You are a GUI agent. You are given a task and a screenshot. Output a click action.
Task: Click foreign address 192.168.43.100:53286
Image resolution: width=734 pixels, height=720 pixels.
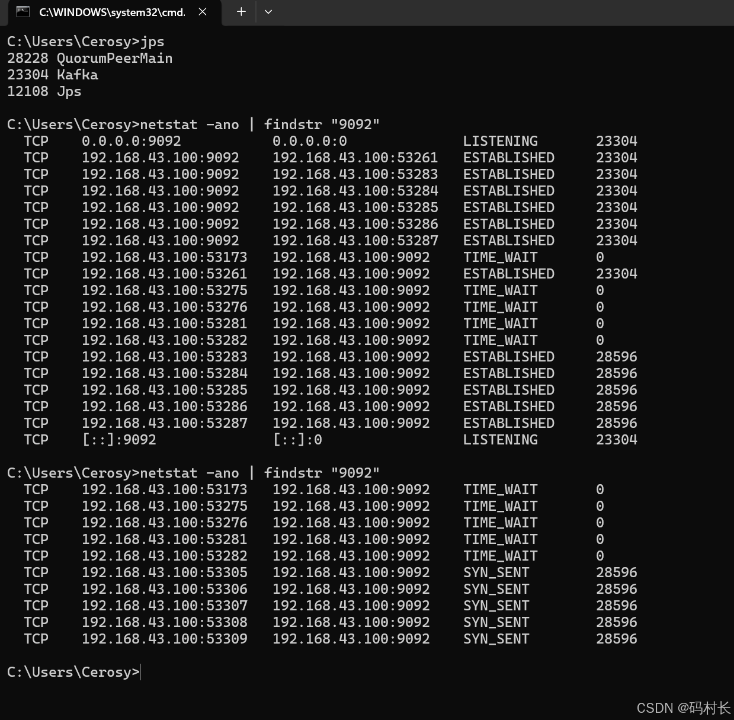[x=355, y=224]
